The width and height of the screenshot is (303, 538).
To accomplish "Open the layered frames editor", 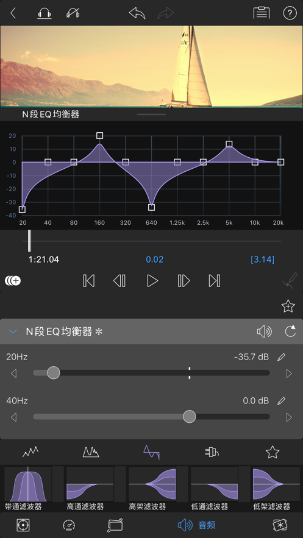I will pyautogui.click(x=115, y=525).
